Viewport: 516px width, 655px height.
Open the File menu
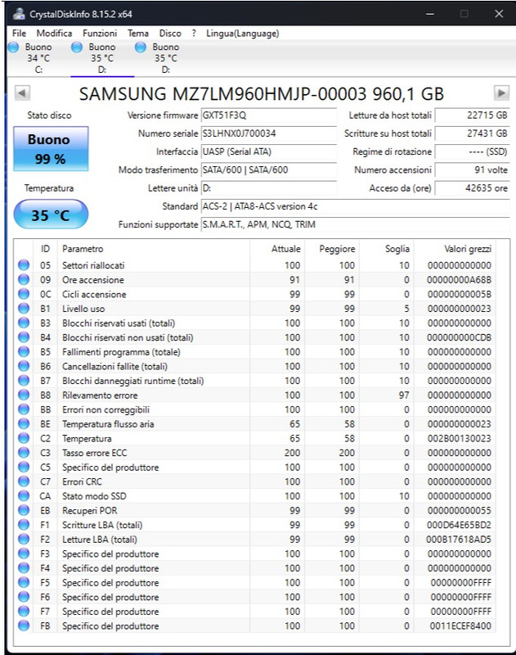pyautogui.click(x=19, y=33)
